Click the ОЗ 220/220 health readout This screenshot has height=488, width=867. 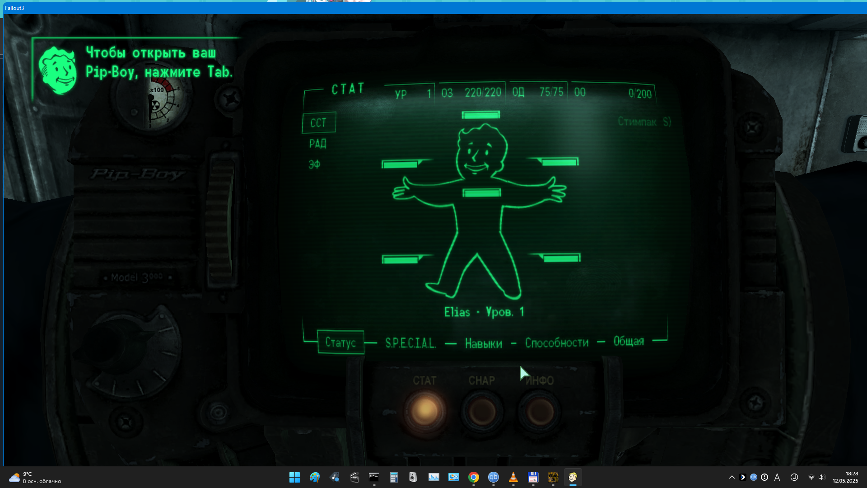pos(471,93)
